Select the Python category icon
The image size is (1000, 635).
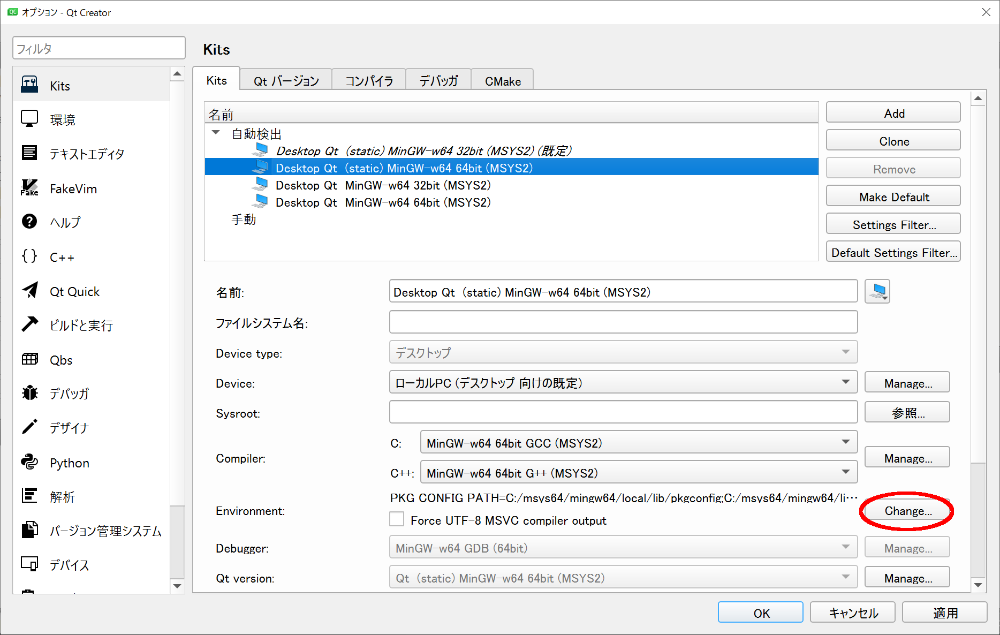click(x=29, y=462)
